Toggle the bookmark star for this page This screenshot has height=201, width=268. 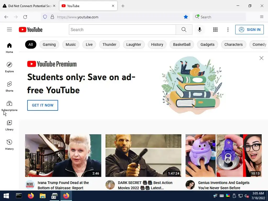[x=186, y=17]
